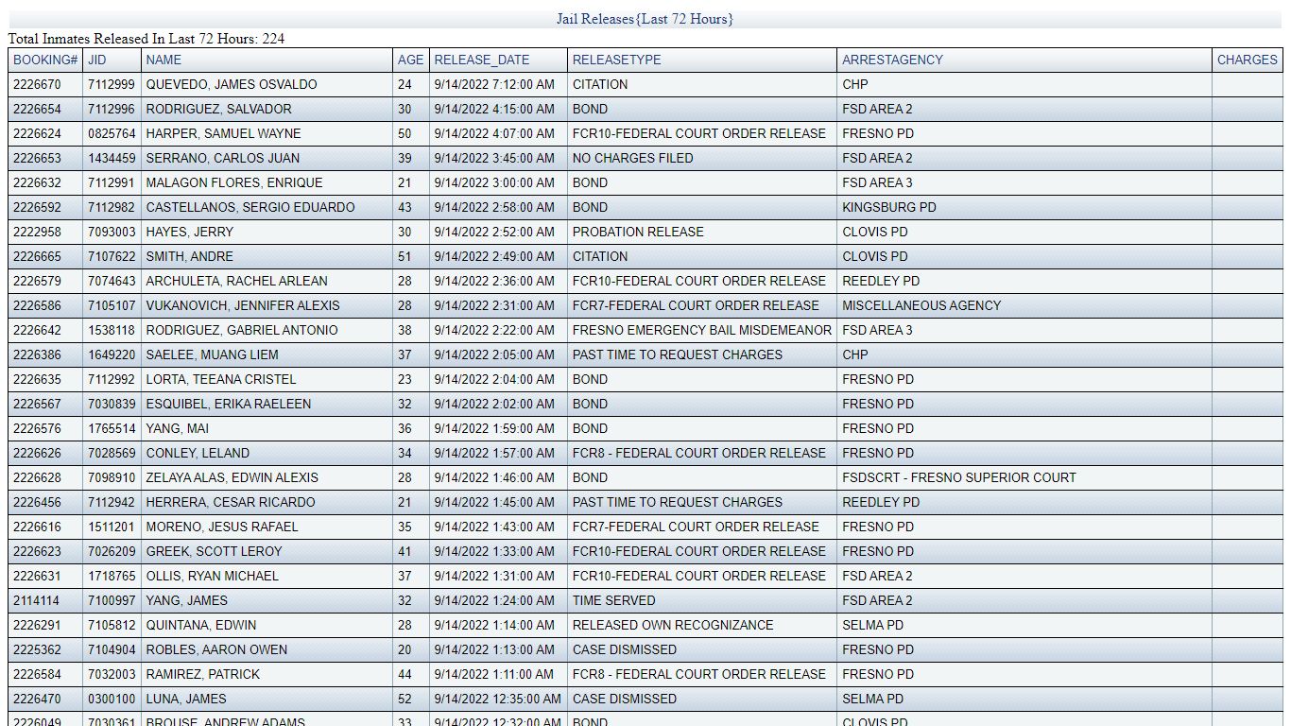This screenshot has height=726, width=1291.
Task: Click name LUNA, JAMES
Action: click(x=186, y=699)
